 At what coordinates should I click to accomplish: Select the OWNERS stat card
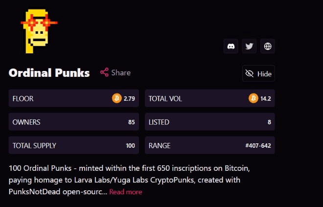[74, 122]
